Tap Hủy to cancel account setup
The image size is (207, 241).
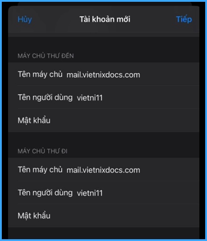pos(25,20)
